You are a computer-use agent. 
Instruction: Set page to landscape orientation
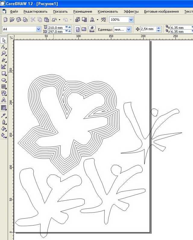tap(84, 29)
